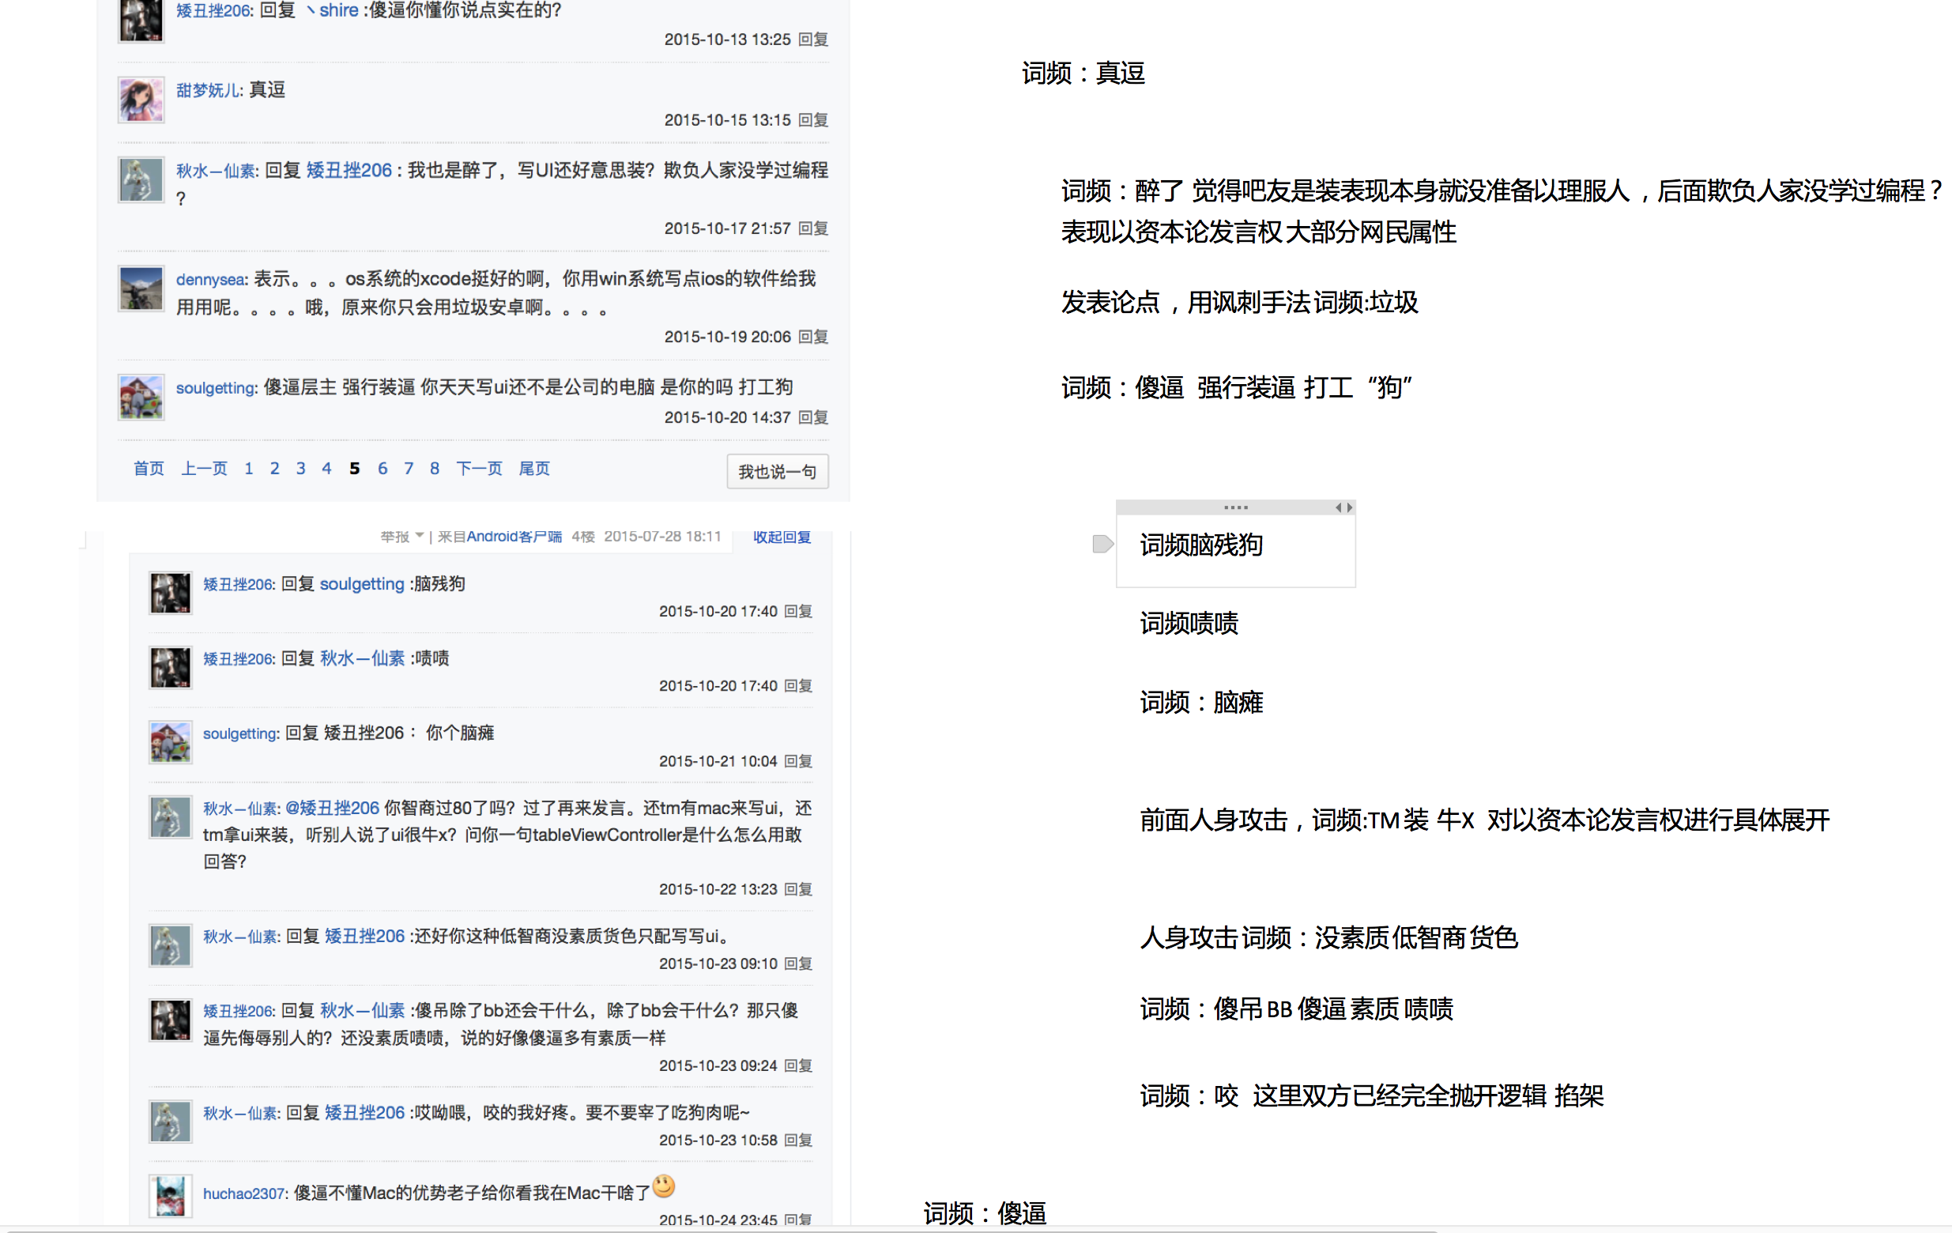Open shire's profile link
The width and height of the screenshot is (1952, 1233).
(x=338, y=9)
